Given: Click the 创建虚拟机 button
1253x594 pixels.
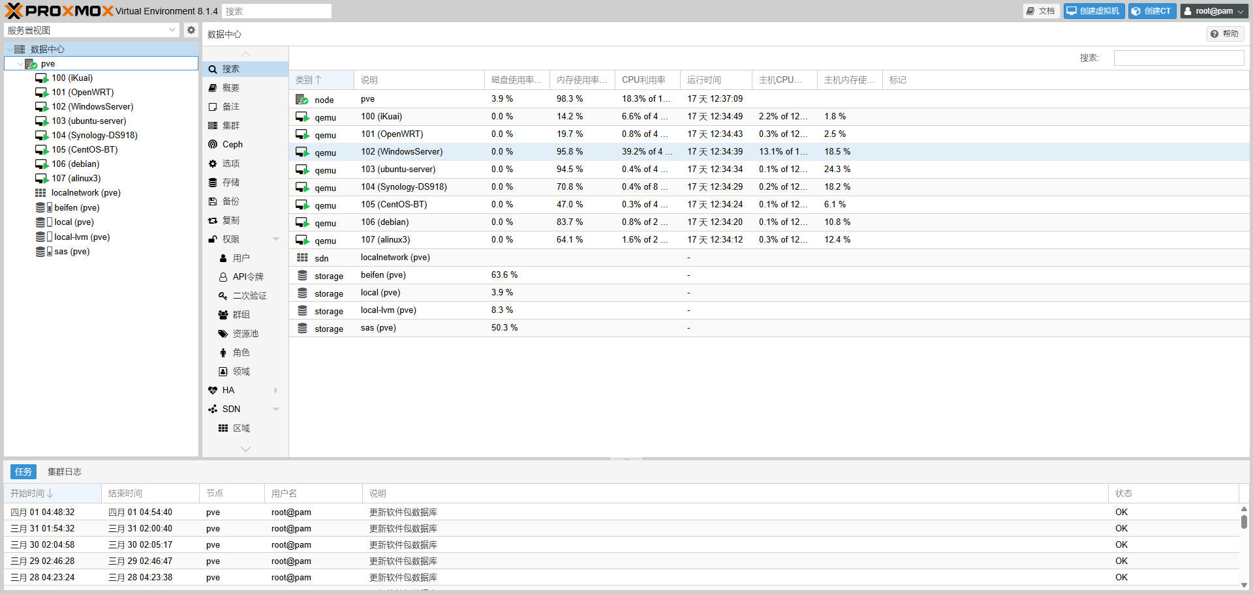Looking at the screenshot, I should pyautogui.click(x=1094, y=11).
